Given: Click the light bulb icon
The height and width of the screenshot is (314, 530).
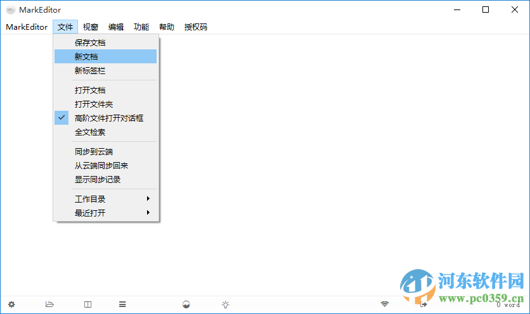Looking at the screenshot, I should [x=226, y=305].
